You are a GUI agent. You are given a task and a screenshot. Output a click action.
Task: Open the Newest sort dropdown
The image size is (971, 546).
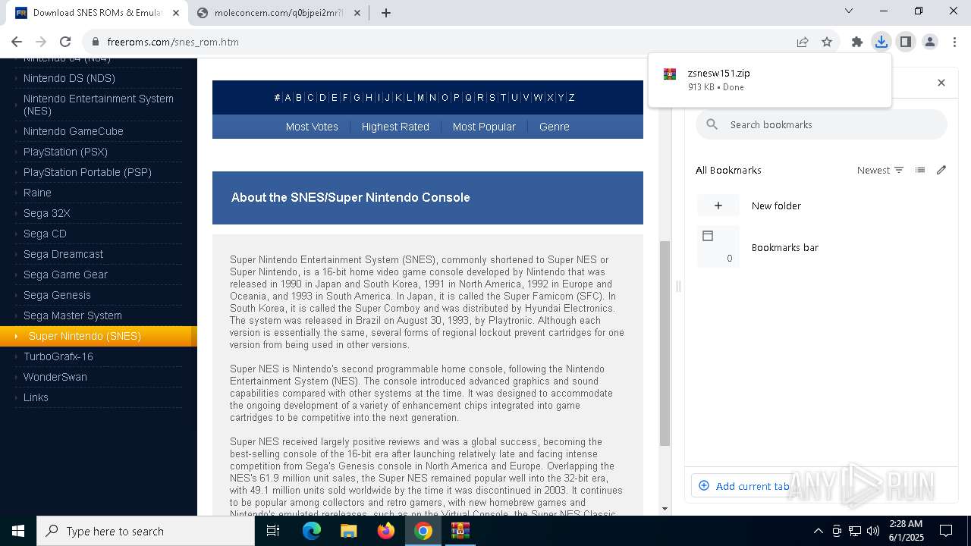[880, 170]
